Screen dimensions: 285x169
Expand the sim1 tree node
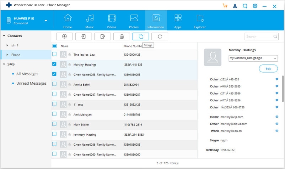(7, 45)
